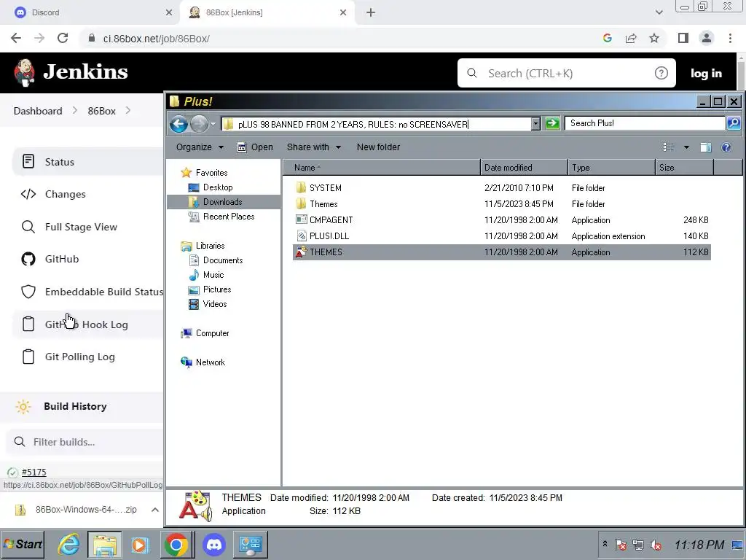Click the Explorer search magnifier icon
Viewport: 746px width, 560px height.
point(733,123)
